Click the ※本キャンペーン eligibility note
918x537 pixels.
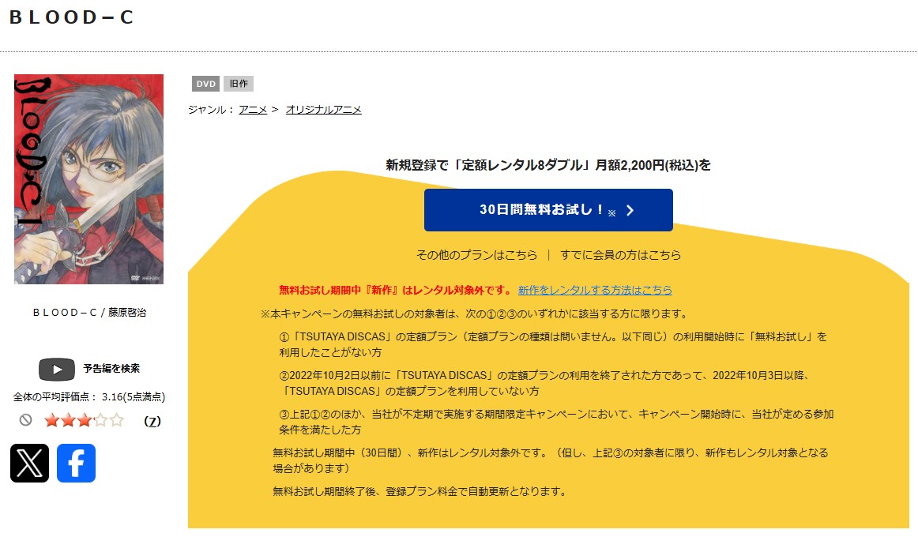(x=476, y=314)
